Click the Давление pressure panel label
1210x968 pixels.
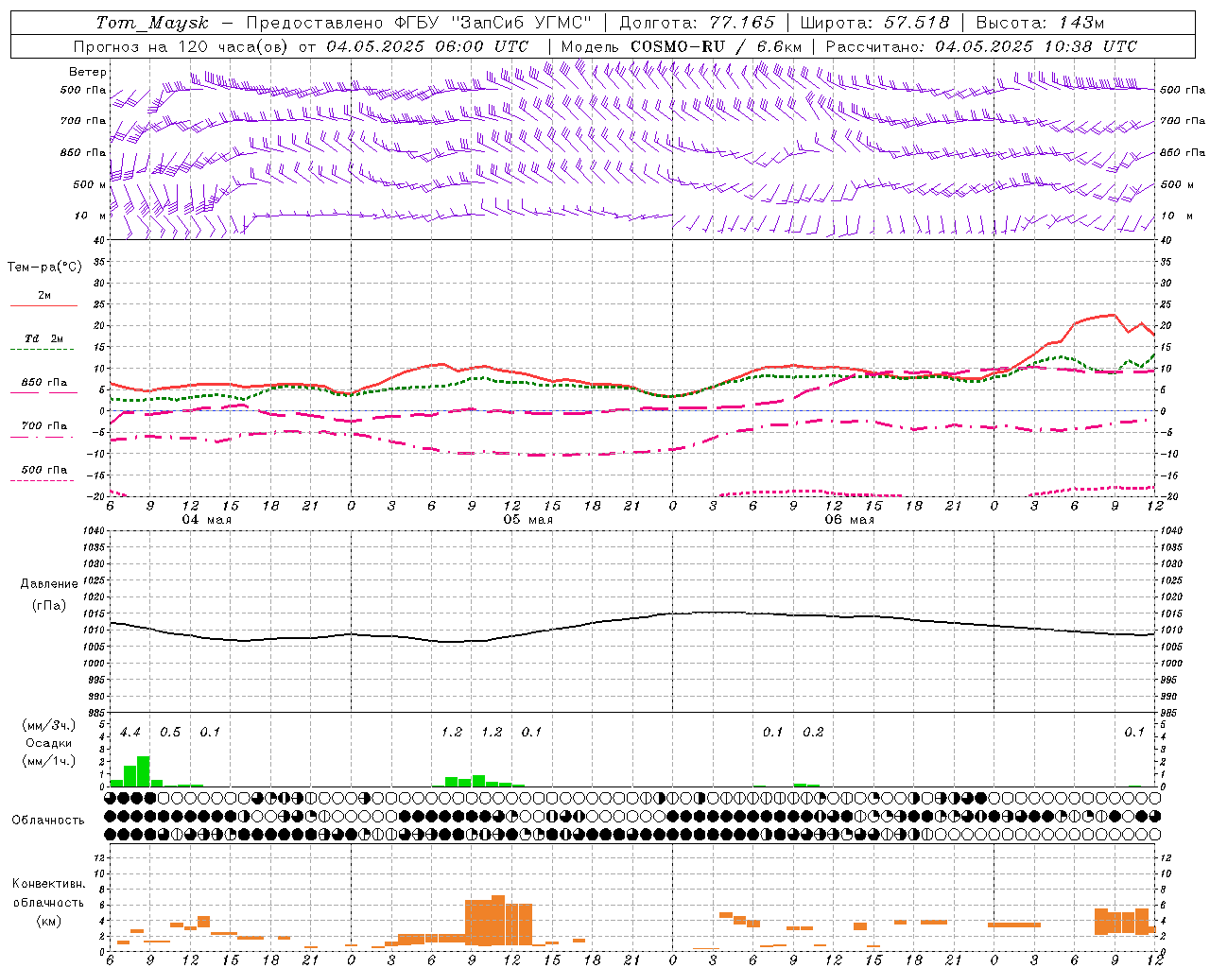tap(49, 584)
